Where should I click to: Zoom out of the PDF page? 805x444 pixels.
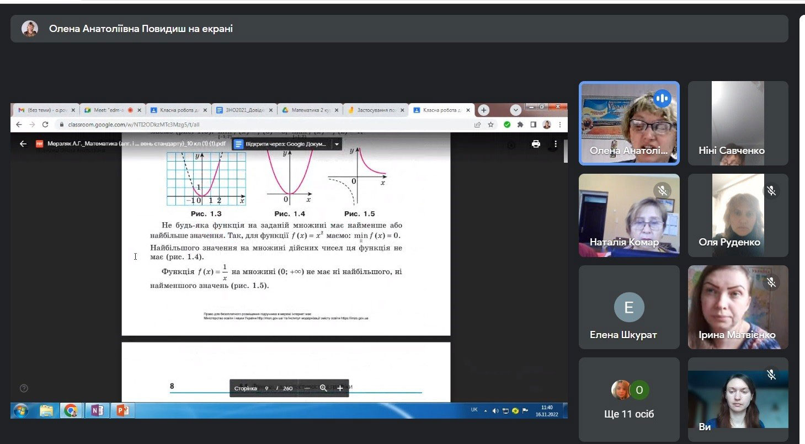[307, 388]
